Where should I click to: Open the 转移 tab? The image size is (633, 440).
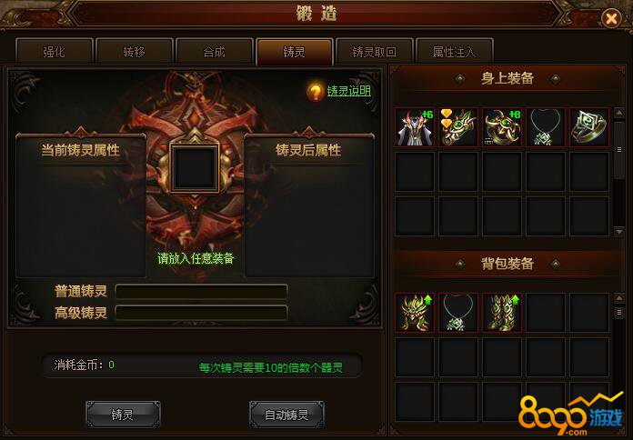[134, 52]
